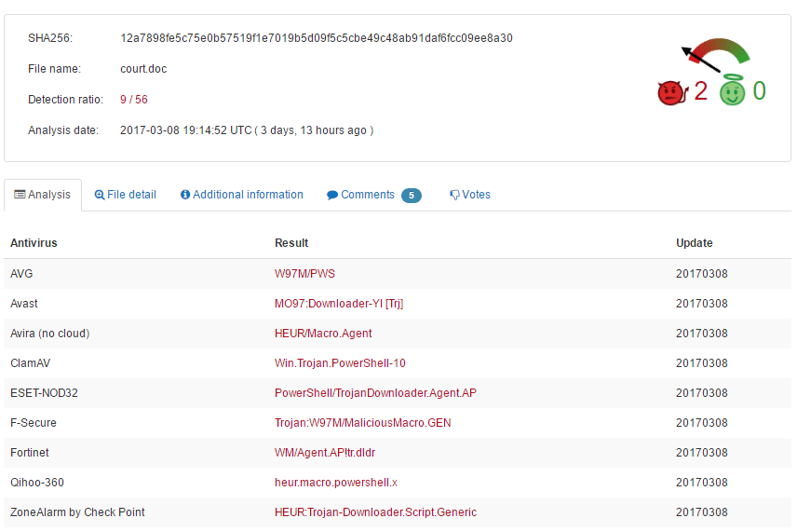Click the HEUR:Trojan-Downloader.Script.Generic result
Screen dimensions: 797x532
click(x=375, y=512)
